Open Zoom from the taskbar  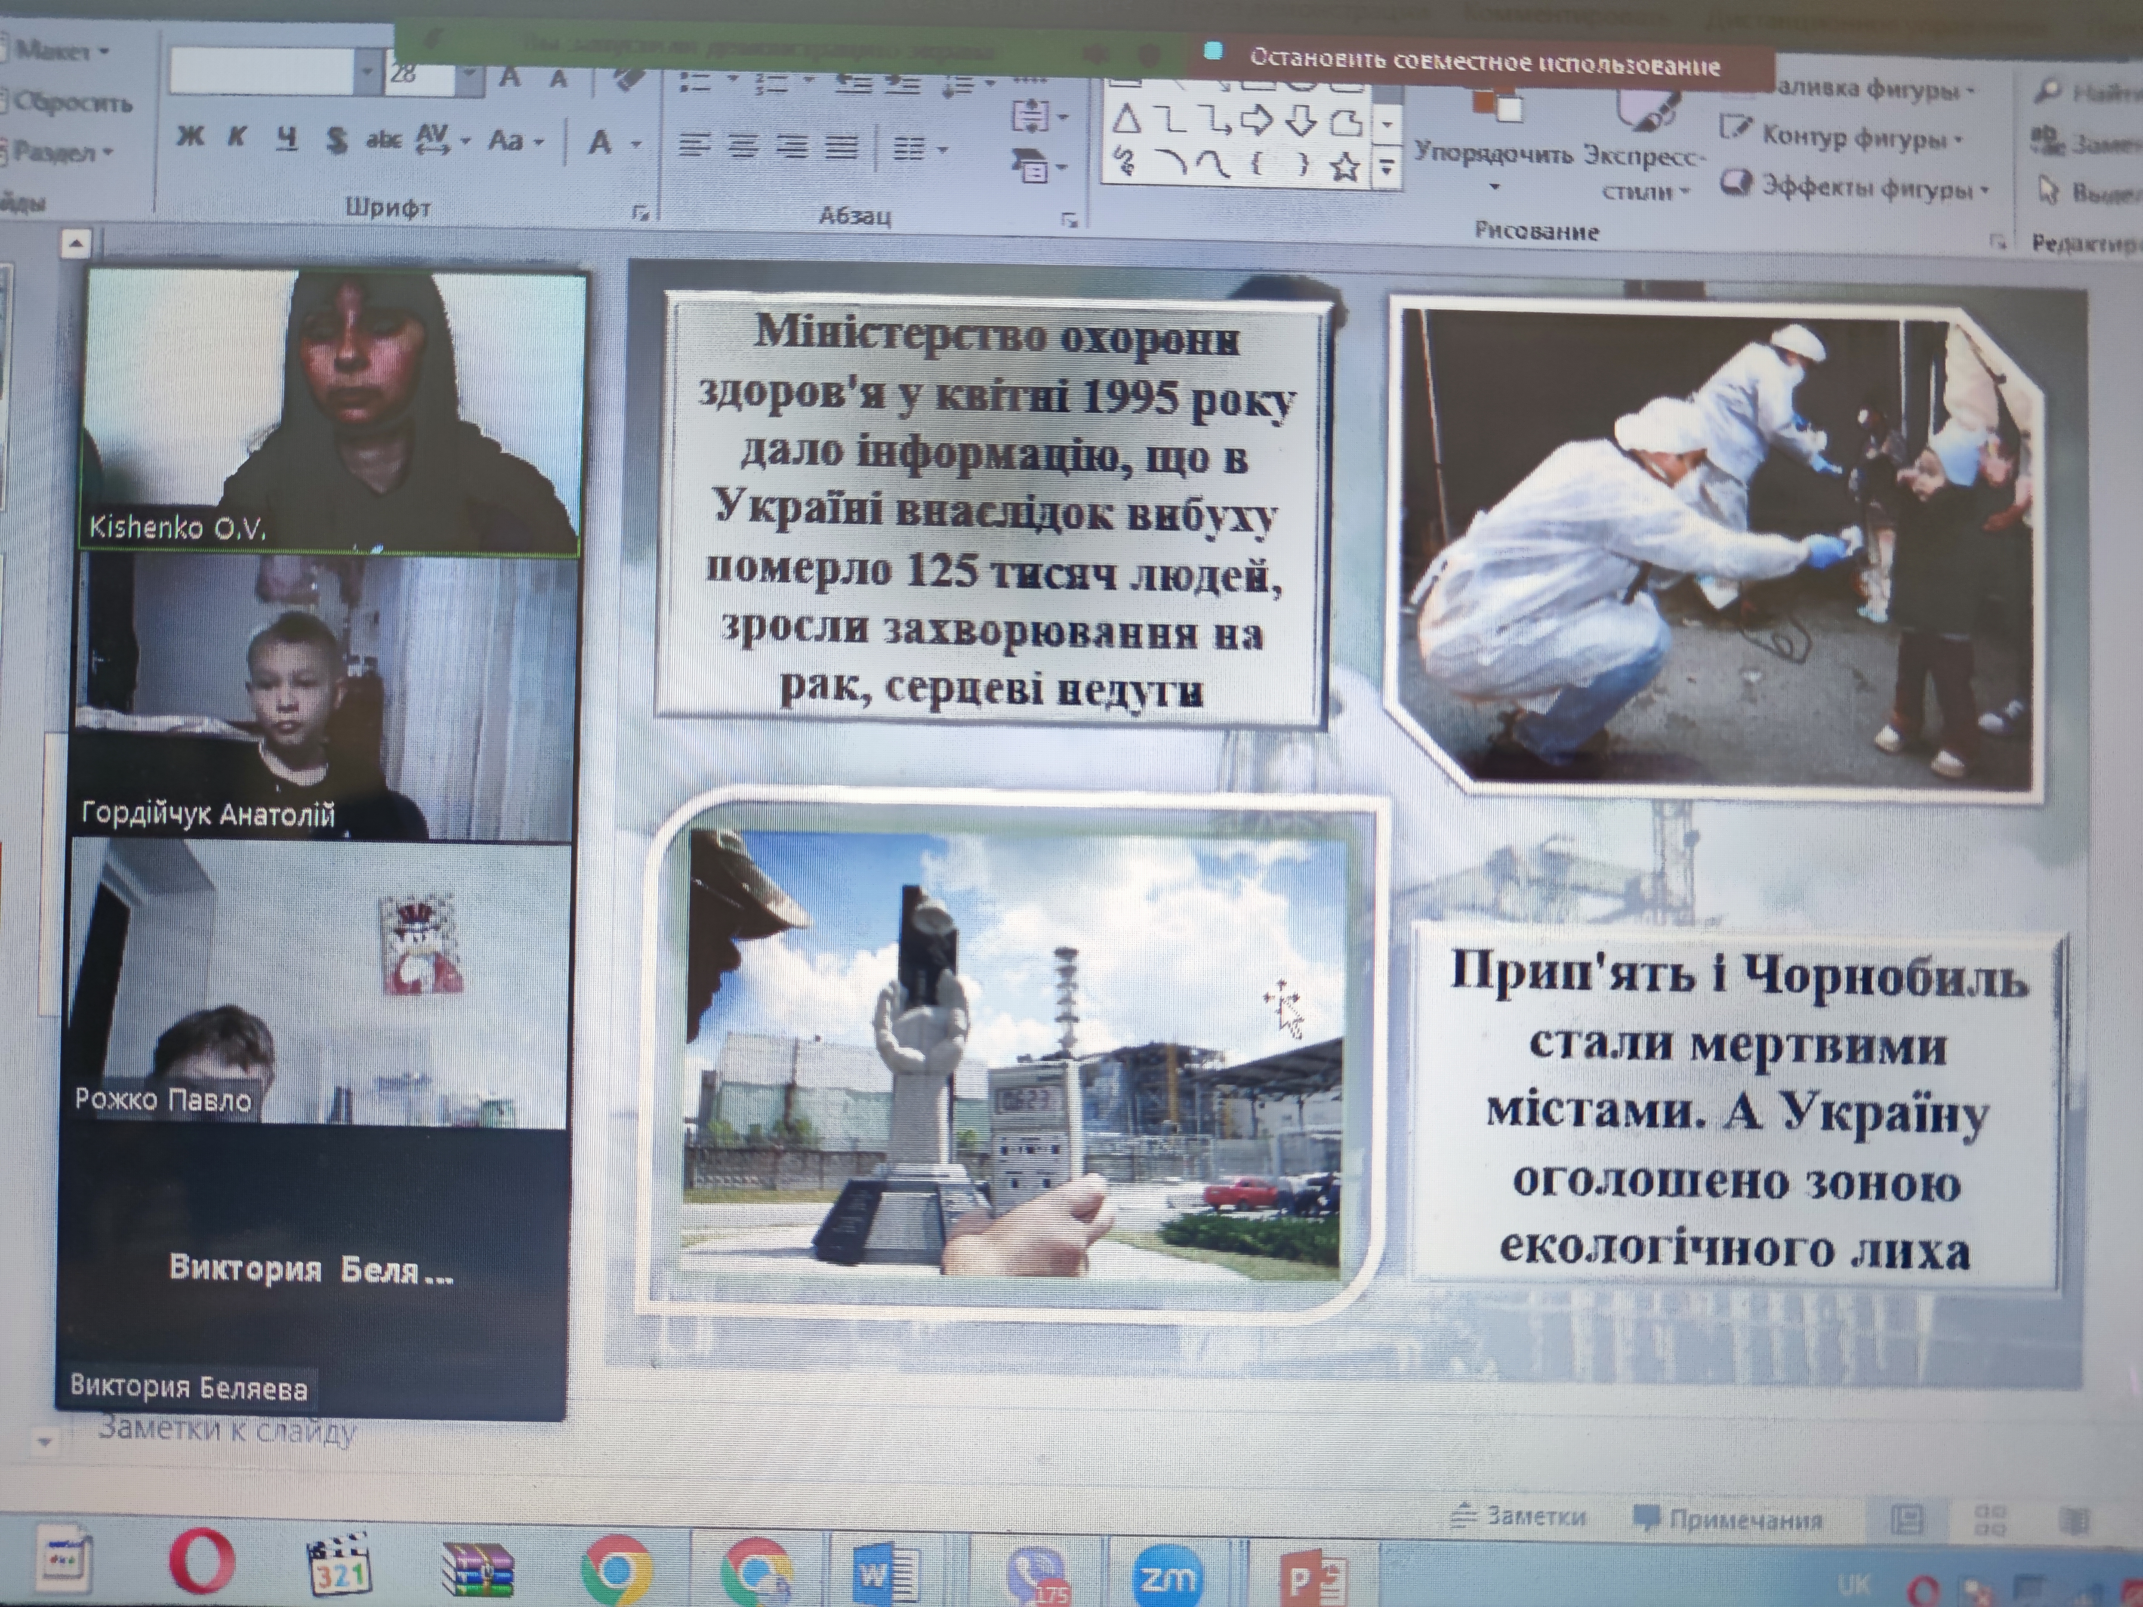pyautogui.click(x=1167, y=1578)
